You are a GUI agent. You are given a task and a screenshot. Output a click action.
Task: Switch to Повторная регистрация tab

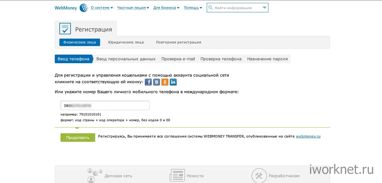point(178,42)
